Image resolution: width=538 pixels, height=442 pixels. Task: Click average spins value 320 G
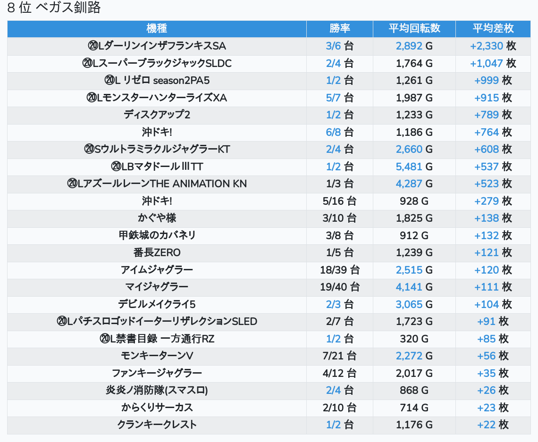[414, 339]
